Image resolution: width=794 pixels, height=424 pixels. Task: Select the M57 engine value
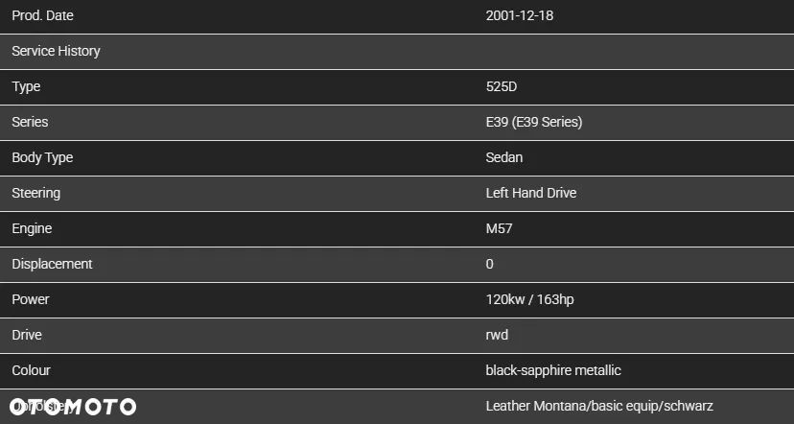pos(498,228)
